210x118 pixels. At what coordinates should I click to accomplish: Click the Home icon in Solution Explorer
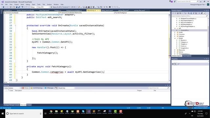point(178,13)
